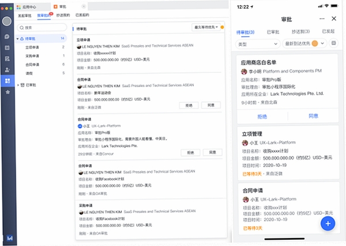Image resolution: width=346 pixels, height=246 pixels.
Task: Open the desktop 采购申请 card
Action: point(152,219)
